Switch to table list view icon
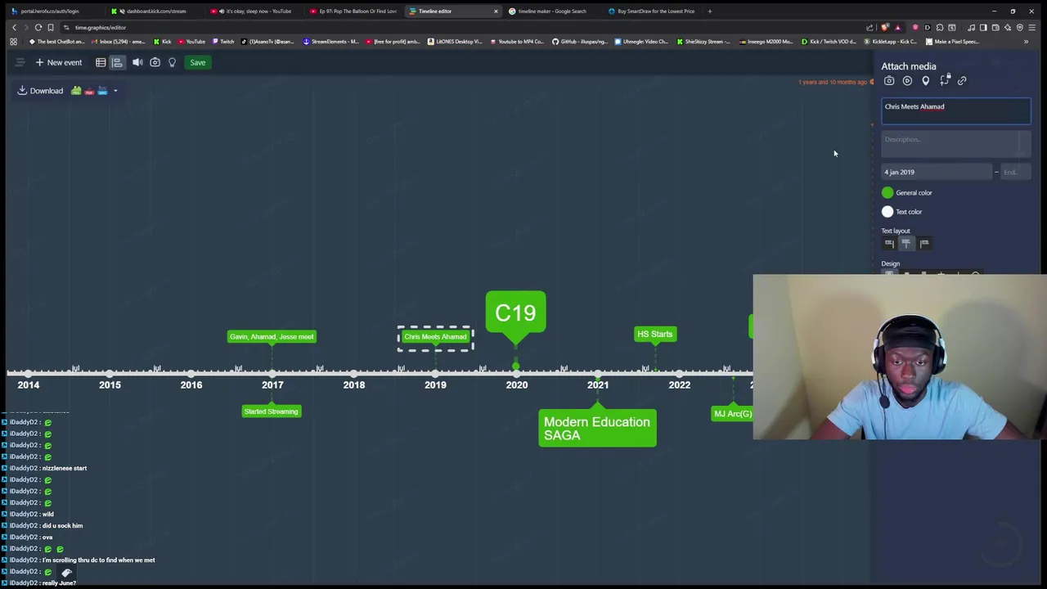1047x589 pixels. pos(101,62)
